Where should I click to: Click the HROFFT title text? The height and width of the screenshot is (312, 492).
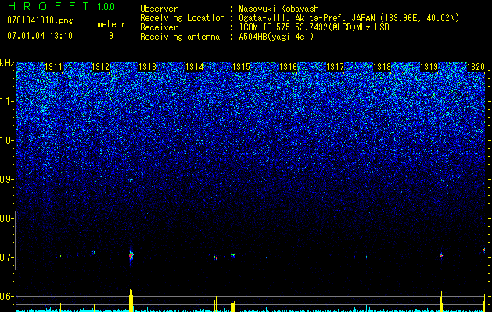pyautogui.click(x=48, y=6)
